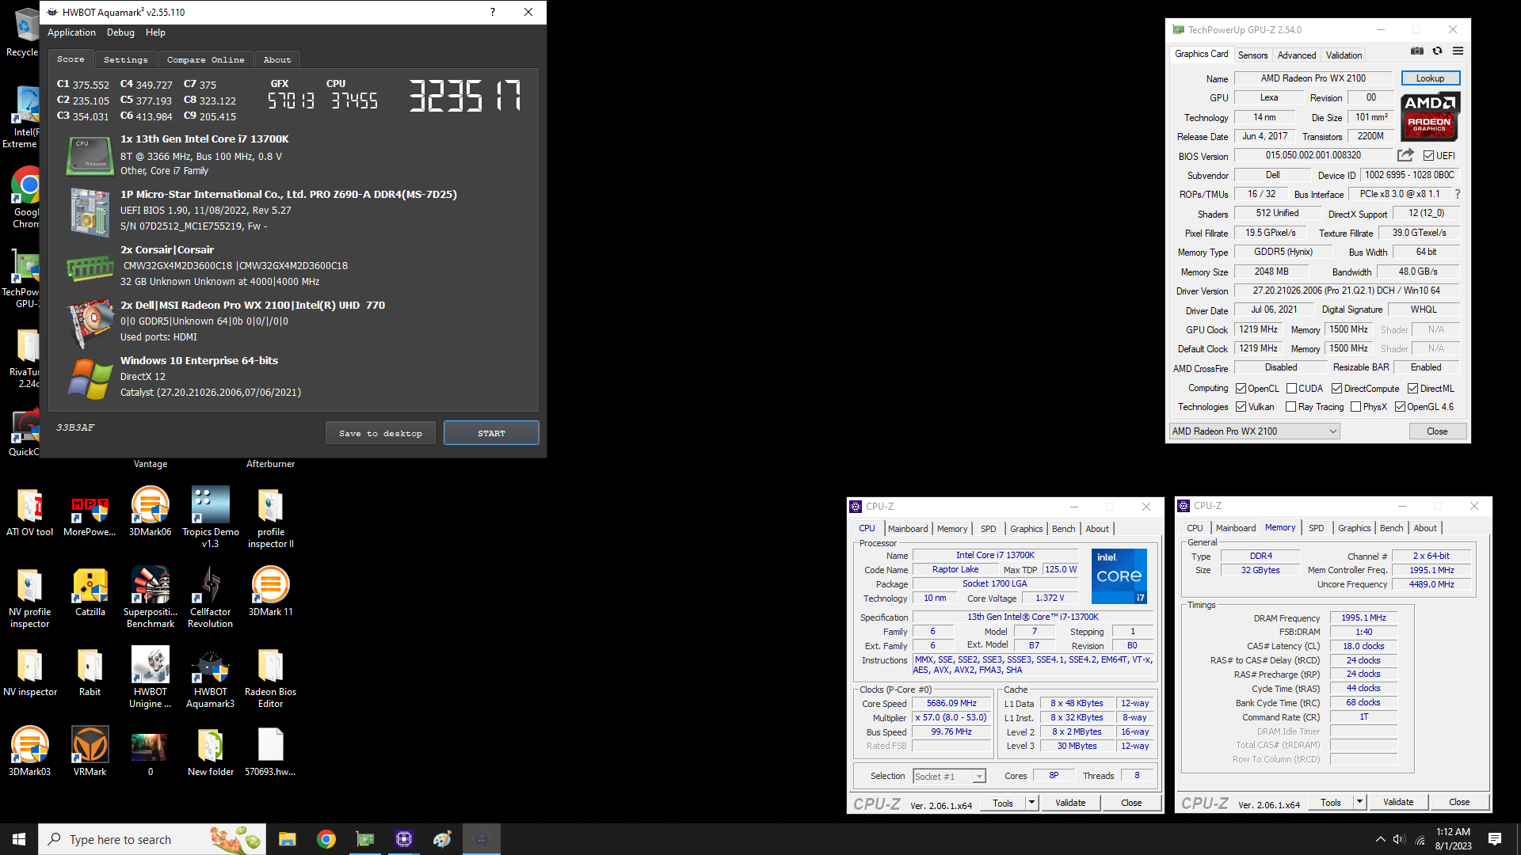Expand the GPU selection dropdown in GPU-Z
Image resolution: width=1521 pixels, height=855 pixels.
click(1254, 431)
